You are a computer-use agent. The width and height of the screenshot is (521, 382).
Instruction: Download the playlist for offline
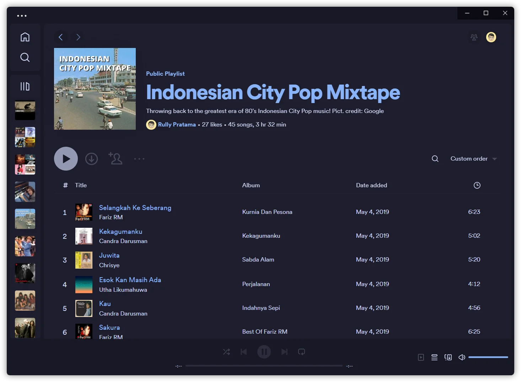point(91,159)
